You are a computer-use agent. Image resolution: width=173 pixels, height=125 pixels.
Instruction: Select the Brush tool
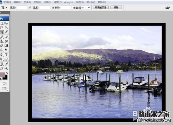click(x=6, y=37)
